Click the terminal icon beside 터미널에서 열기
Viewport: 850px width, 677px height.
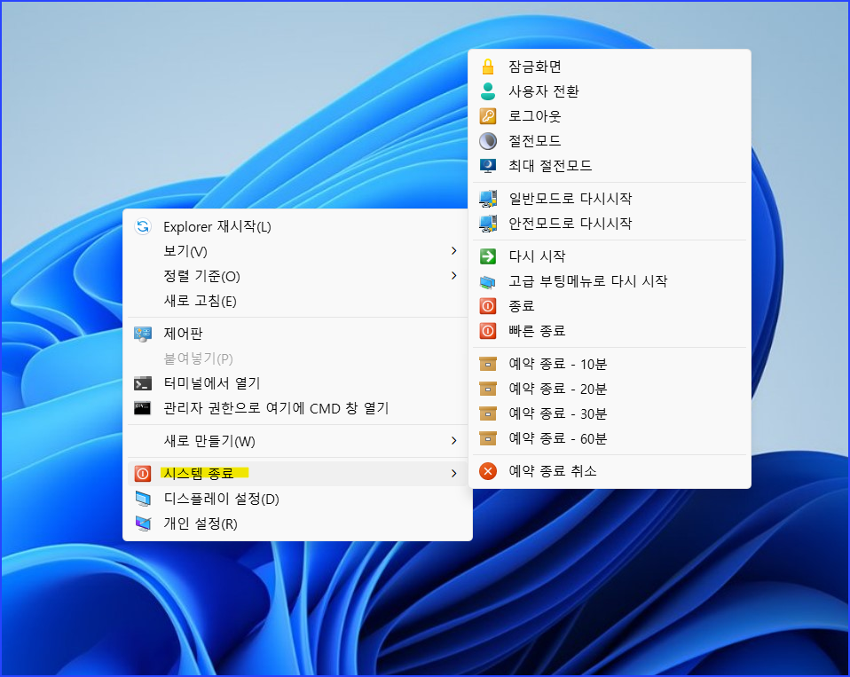tap(143, 384)
